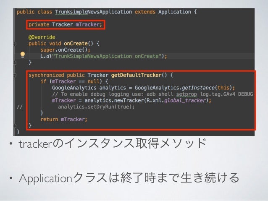Click the analytics.newTracker method call

[x=115, y=100]
